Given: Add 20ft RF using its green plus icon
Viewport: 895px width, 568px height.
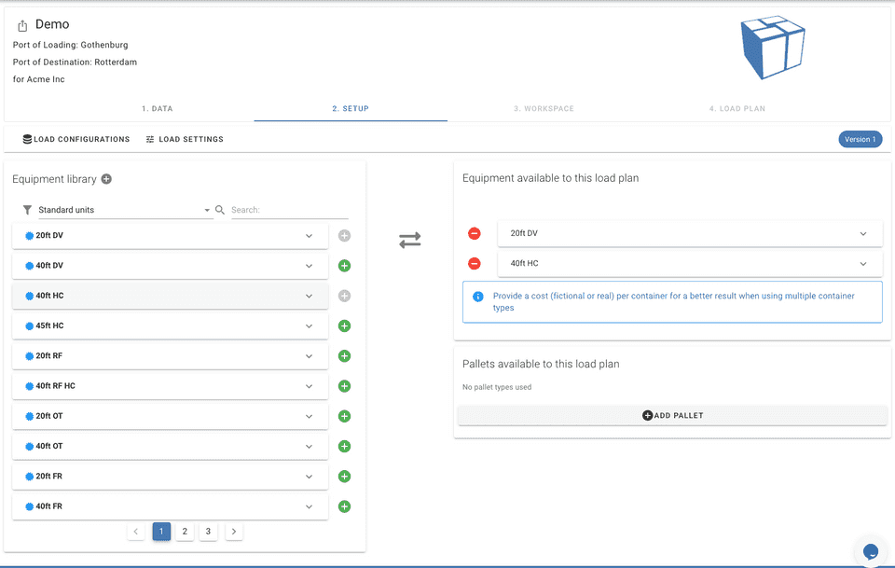Looking at the screenshot, I should click(x=344, y=355).
